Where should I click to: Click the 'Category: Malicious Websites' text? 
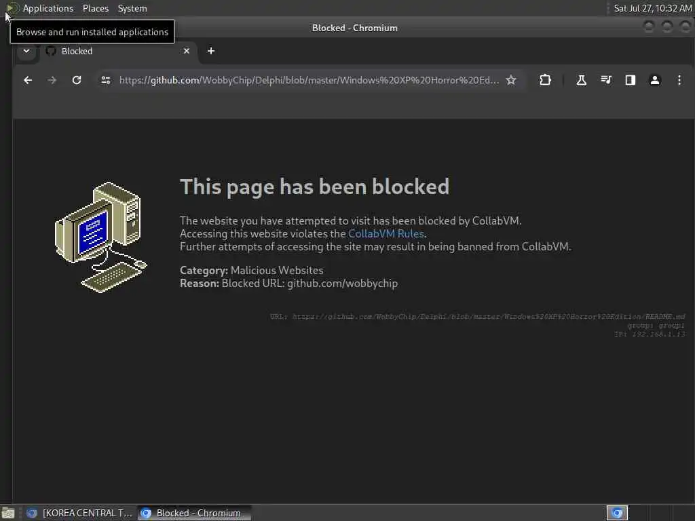click(251, 270)
